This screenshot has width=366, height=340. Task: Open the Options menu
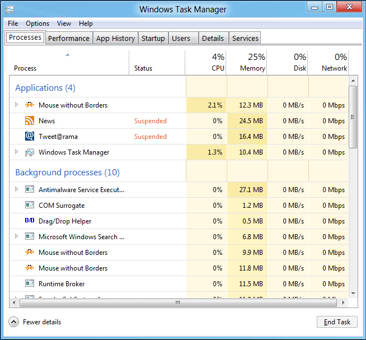tap(37, 24)
